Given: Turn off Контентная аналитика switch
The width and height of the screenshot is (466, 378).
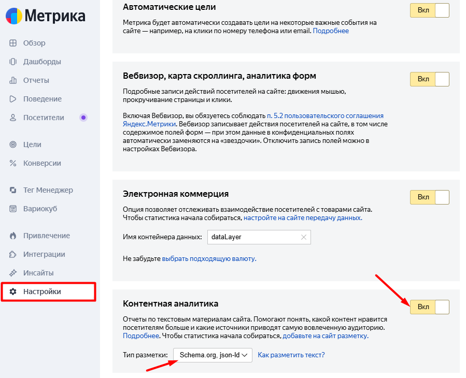Looking at the screenshot, I should (x=429, y=307).
